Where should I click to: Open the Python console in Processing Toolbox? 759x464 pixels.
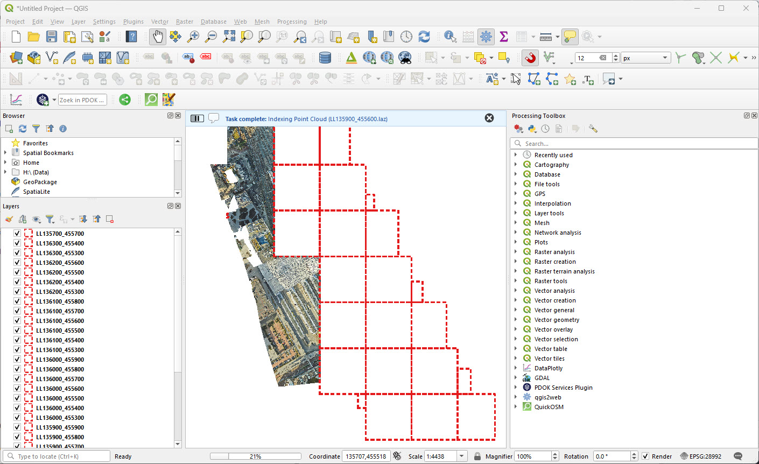pyautogui.click(x=532, y=129)
